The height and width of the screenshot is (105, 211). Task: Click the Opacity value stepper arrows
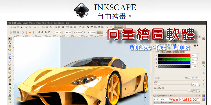pyautogui.click(x=199, y=91)
